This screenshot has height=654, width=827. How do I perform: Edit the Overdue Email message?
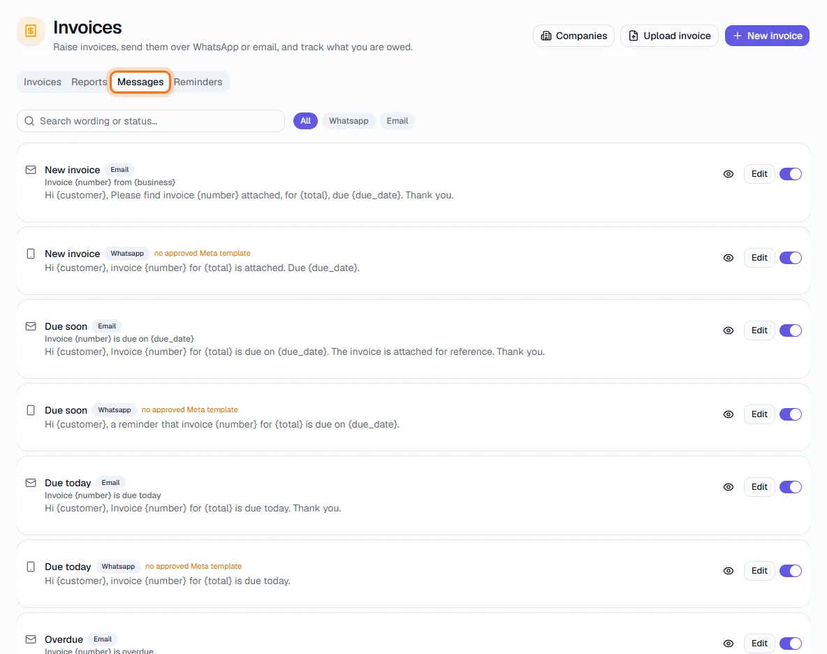pos(759,644)
